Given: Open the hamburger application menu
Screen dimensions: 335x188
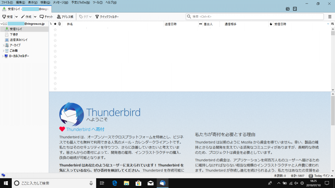Looking at the screenshot, I should point(330,17).
